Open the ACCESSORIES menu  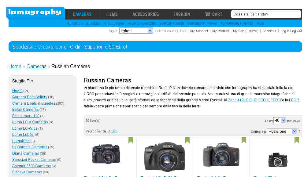[145, 14]
